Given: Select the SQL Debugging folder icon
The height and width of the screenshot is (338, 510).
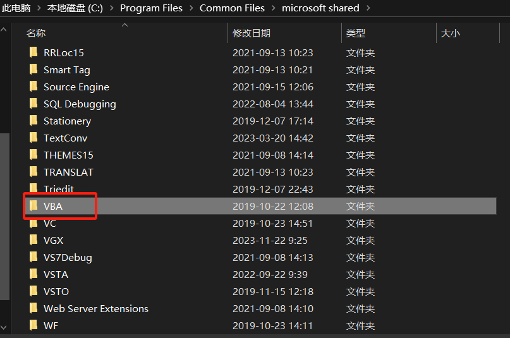Looking at the screenshot, I should [x=33, y=104].
